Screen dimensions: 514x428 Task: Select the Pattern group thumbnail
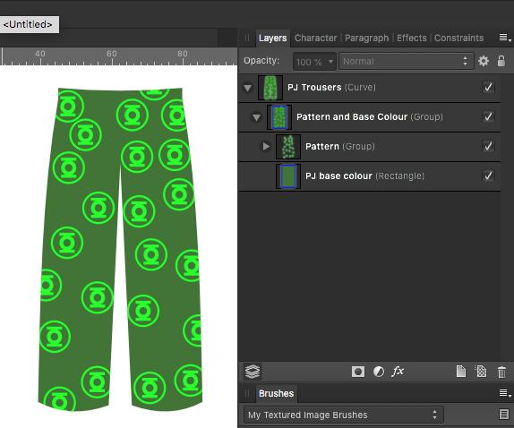point(288,147)
